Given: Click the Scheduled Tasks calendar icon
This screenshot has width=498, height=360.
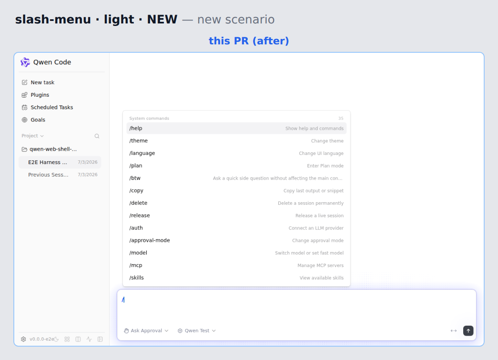Looking at the screenshot, I should [x=24, y=107].
